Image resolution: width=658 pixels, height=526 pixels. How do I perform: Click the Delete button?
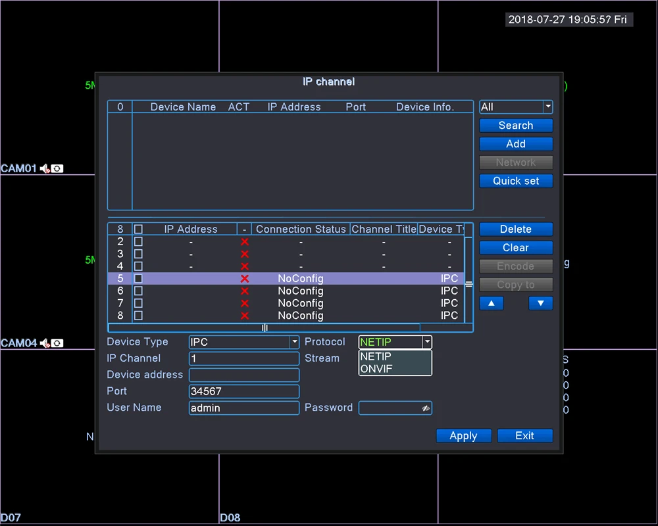516,229
